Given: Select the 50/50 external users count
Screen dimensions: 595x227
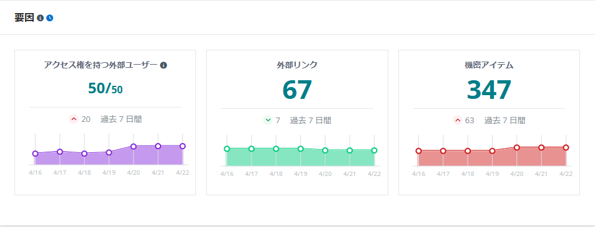Looking at the screenshot, I should click(105, 88).
